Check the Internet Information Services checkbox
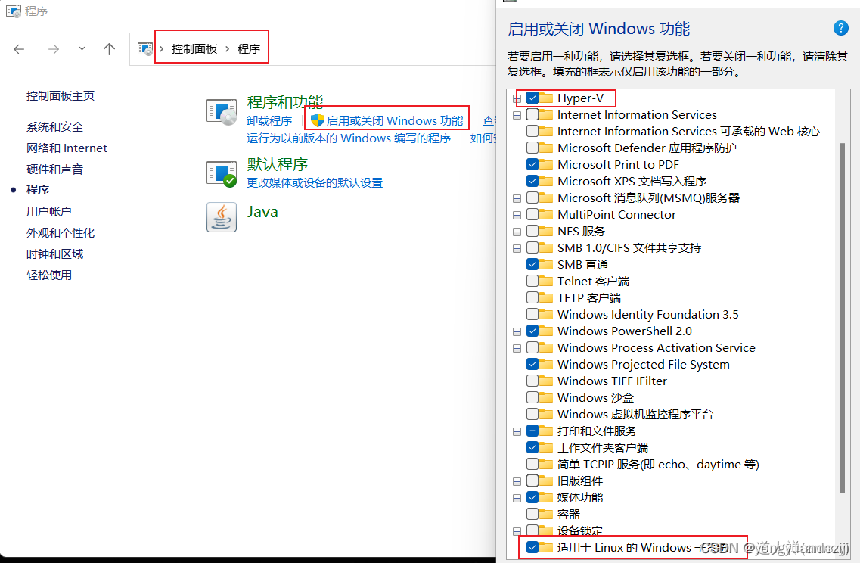Screen dimensions: 860x563 532,115
